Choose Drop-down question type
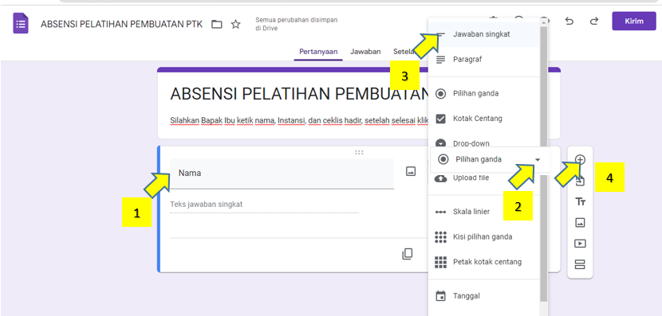Screen dimensions: 662x316 484,142
